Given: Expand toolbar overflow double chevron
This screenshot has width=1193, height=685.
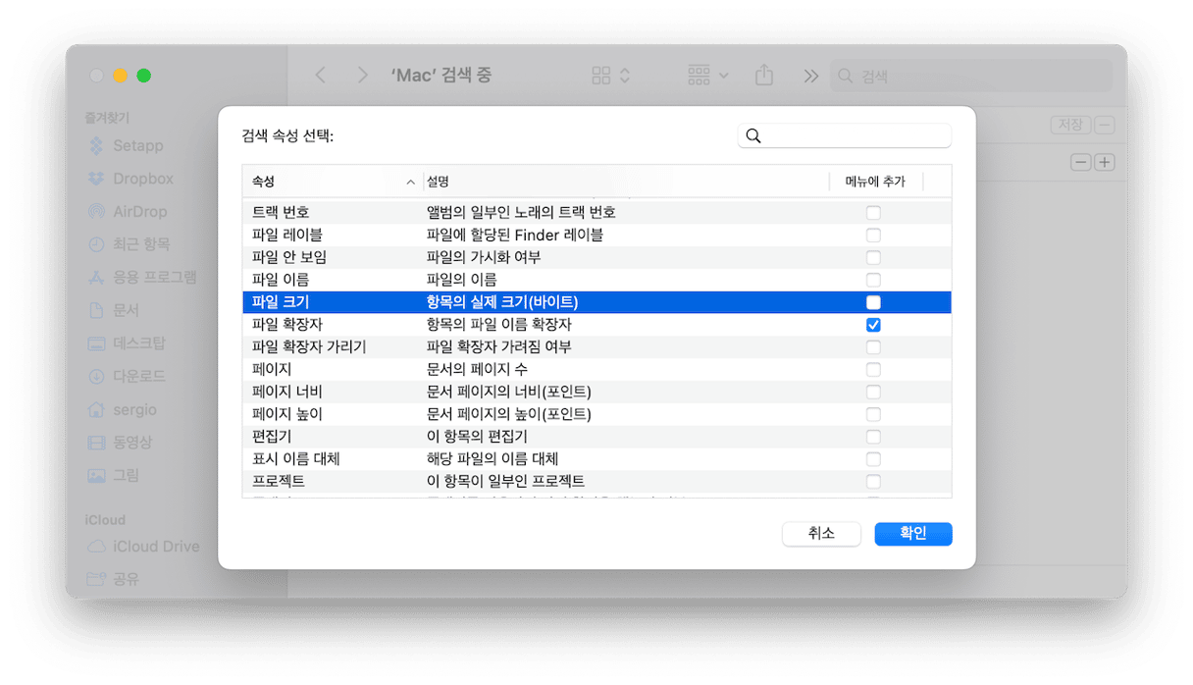Looking at the screenshot, I should tap(810, 76).
